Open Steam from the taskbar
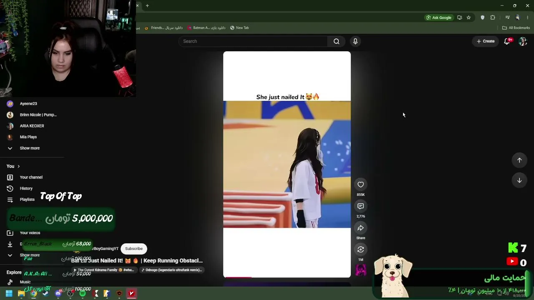The width and height of the screenshot is (534, 300). click(x=45, y=294)
